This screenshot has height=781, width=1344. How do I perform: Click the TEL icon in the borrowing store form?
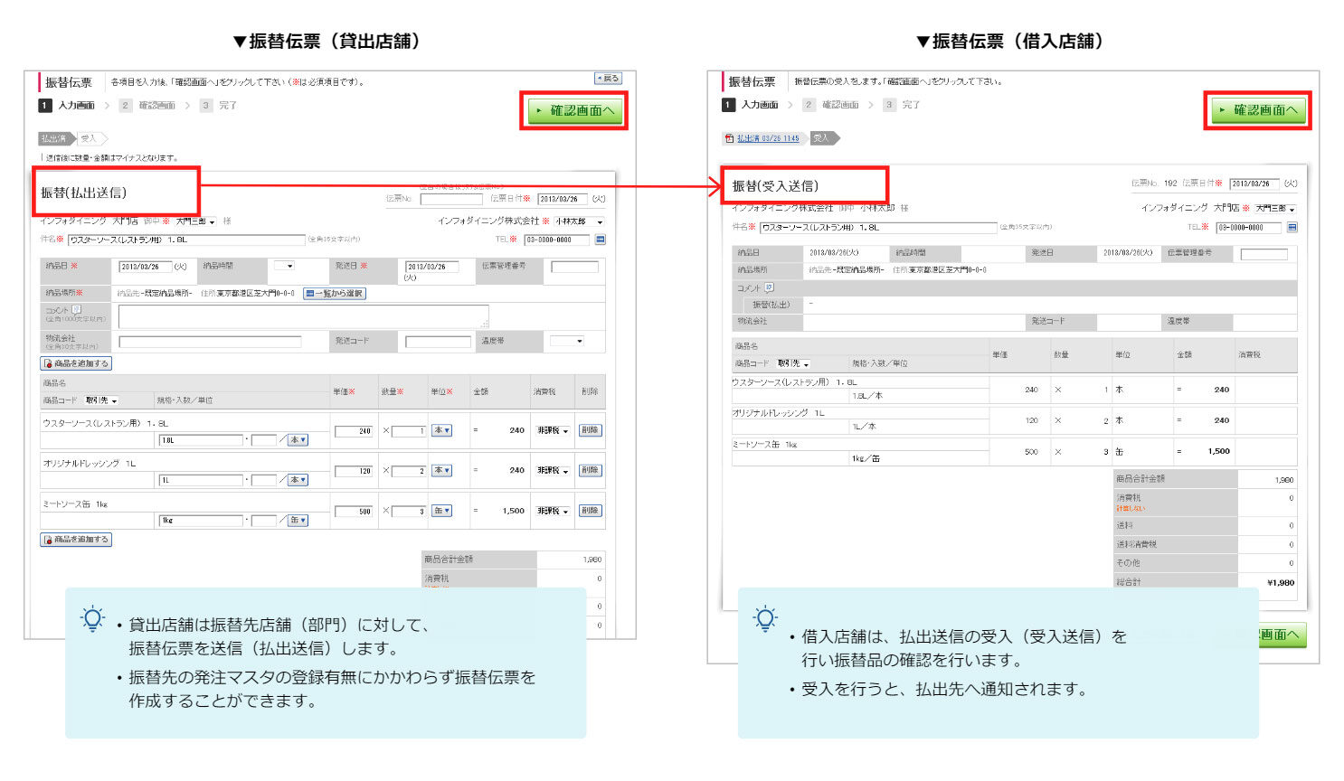[1292, 227]
